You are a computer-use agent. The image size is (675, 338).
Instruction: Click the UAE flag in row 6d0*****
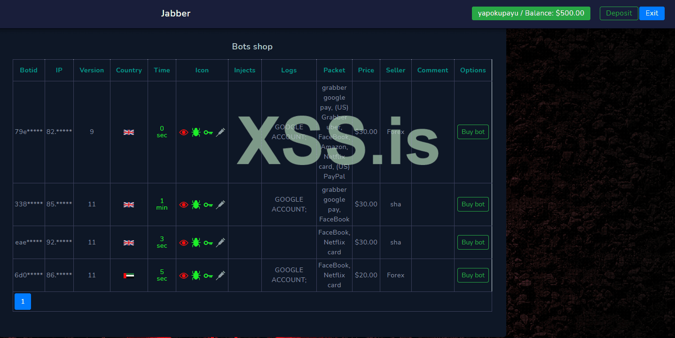point(129,275)
